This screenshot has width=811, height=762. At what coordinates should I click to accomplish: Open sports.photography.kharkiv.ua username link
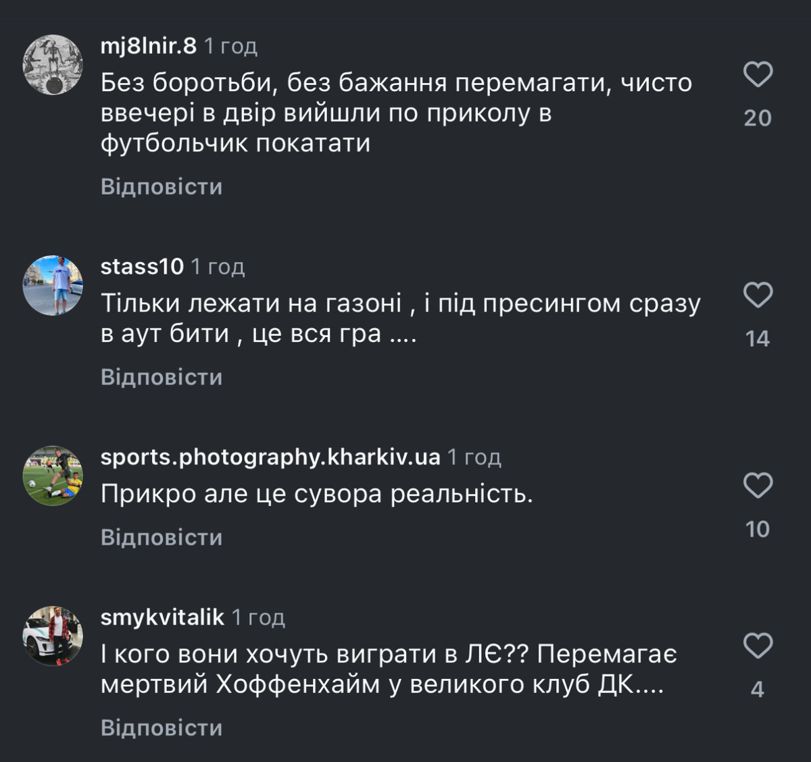point(270,457)
